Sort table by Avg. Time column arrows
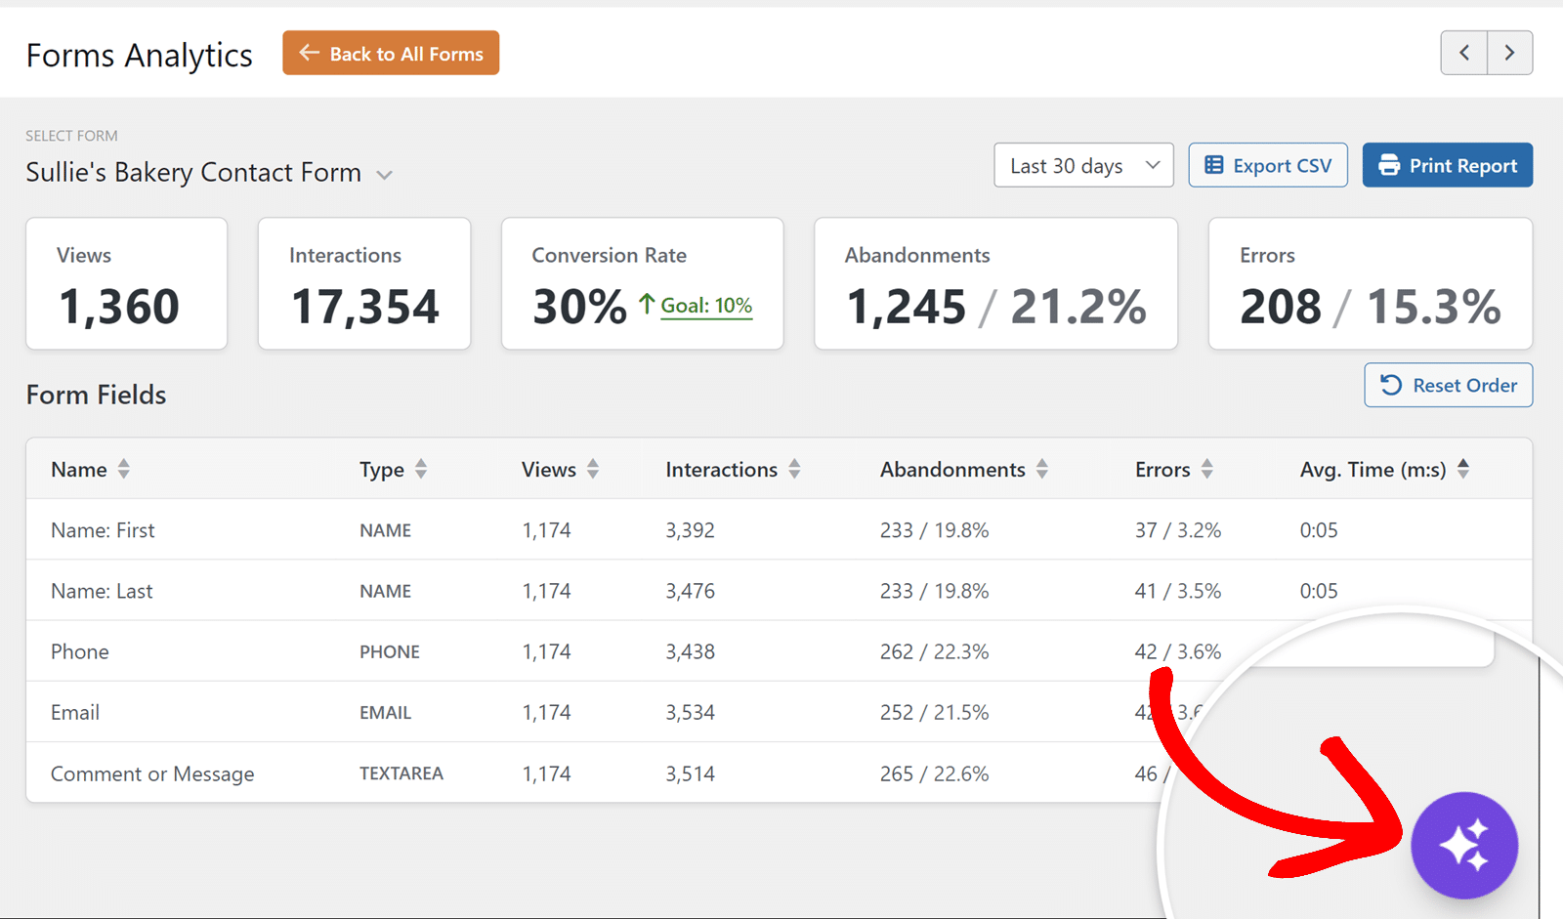The height and width of the screenshot is (919, 1563). (x=1463, y=469)
